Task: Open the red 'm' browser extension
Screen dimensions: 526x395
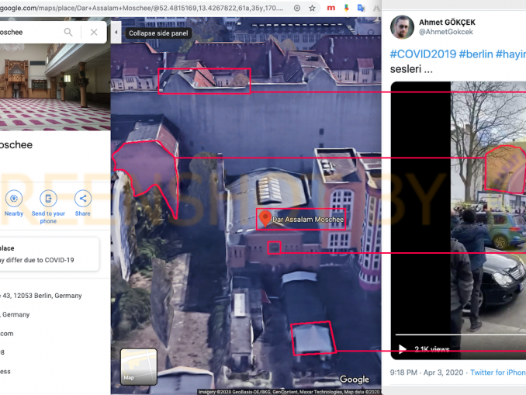Action: pos(331,8)
